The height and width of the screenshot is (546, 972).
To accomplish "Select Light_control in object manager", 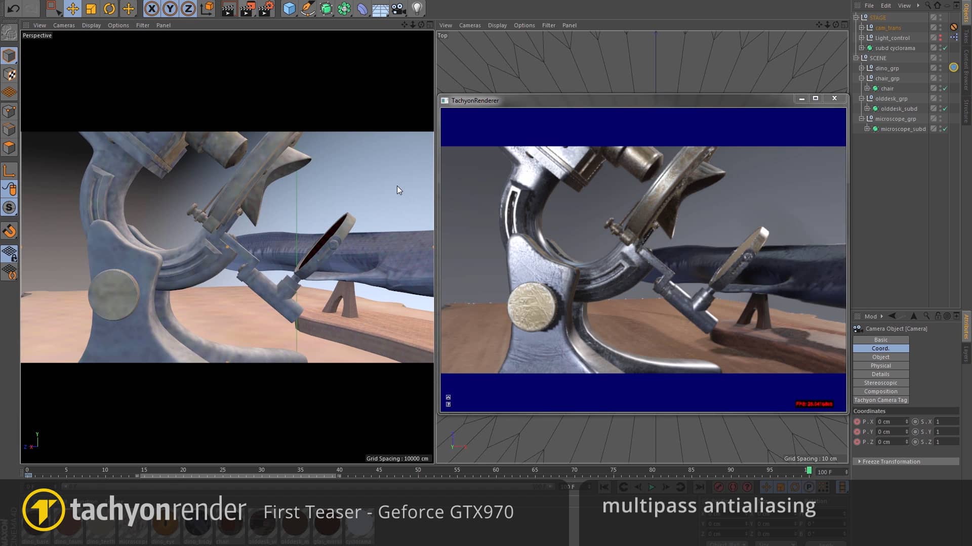I will 892,38.
